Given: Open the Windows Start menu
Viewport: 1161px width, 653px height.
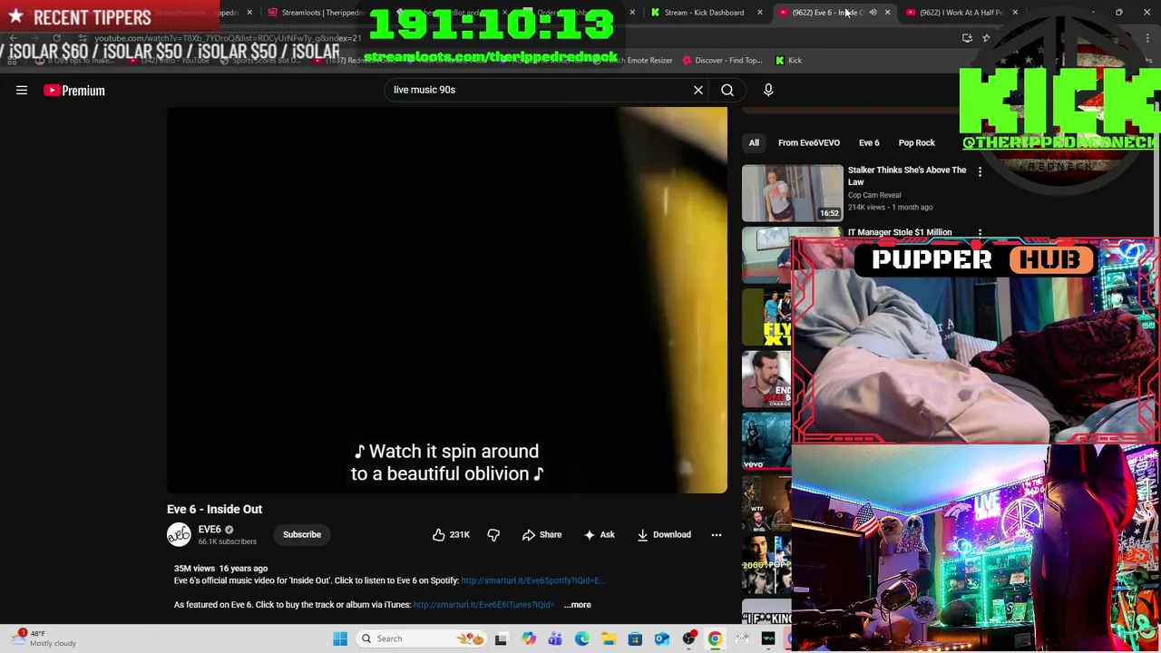Looking at the screenshot, I should [340, 638].
